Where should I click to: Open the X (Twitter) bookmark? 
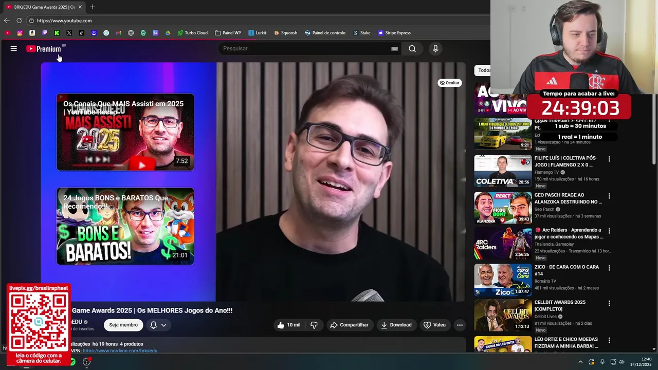(69, 33)
